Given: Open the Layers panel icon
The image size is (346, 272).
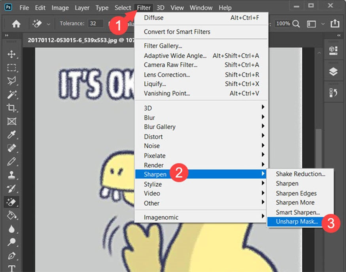Looking at the screenshot, I should point(334,71).
